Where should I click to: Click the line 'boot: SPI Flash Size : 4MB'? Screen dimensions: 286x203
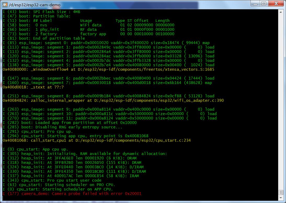coord(41,12)
